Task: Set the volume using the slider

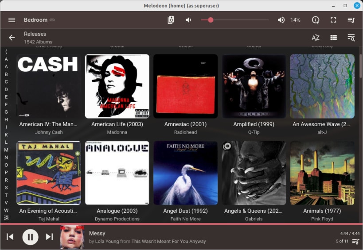Action: coord(235,20)
